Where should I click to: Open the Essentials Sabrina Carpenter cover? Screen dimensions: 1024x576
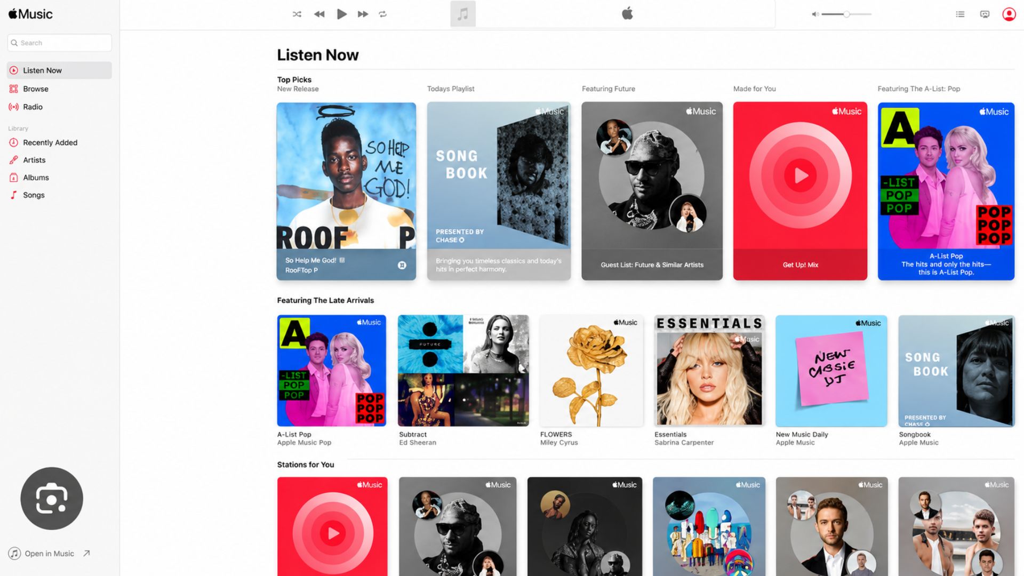pyautogui.click(x=709, y=371)
